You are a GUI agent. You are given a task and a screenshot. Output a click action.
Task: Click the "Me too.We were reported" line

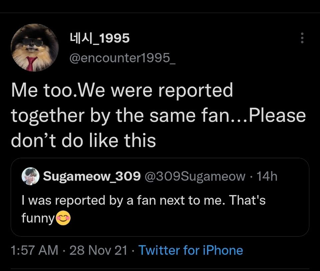[x=122, y=91]
